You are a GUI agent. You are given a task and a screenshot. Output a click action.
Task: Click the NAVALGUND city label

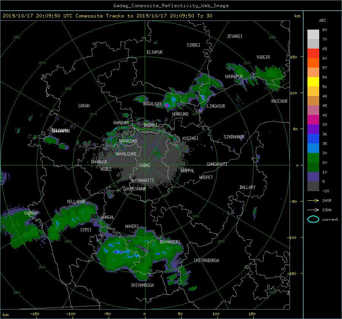tap(126, 154)
